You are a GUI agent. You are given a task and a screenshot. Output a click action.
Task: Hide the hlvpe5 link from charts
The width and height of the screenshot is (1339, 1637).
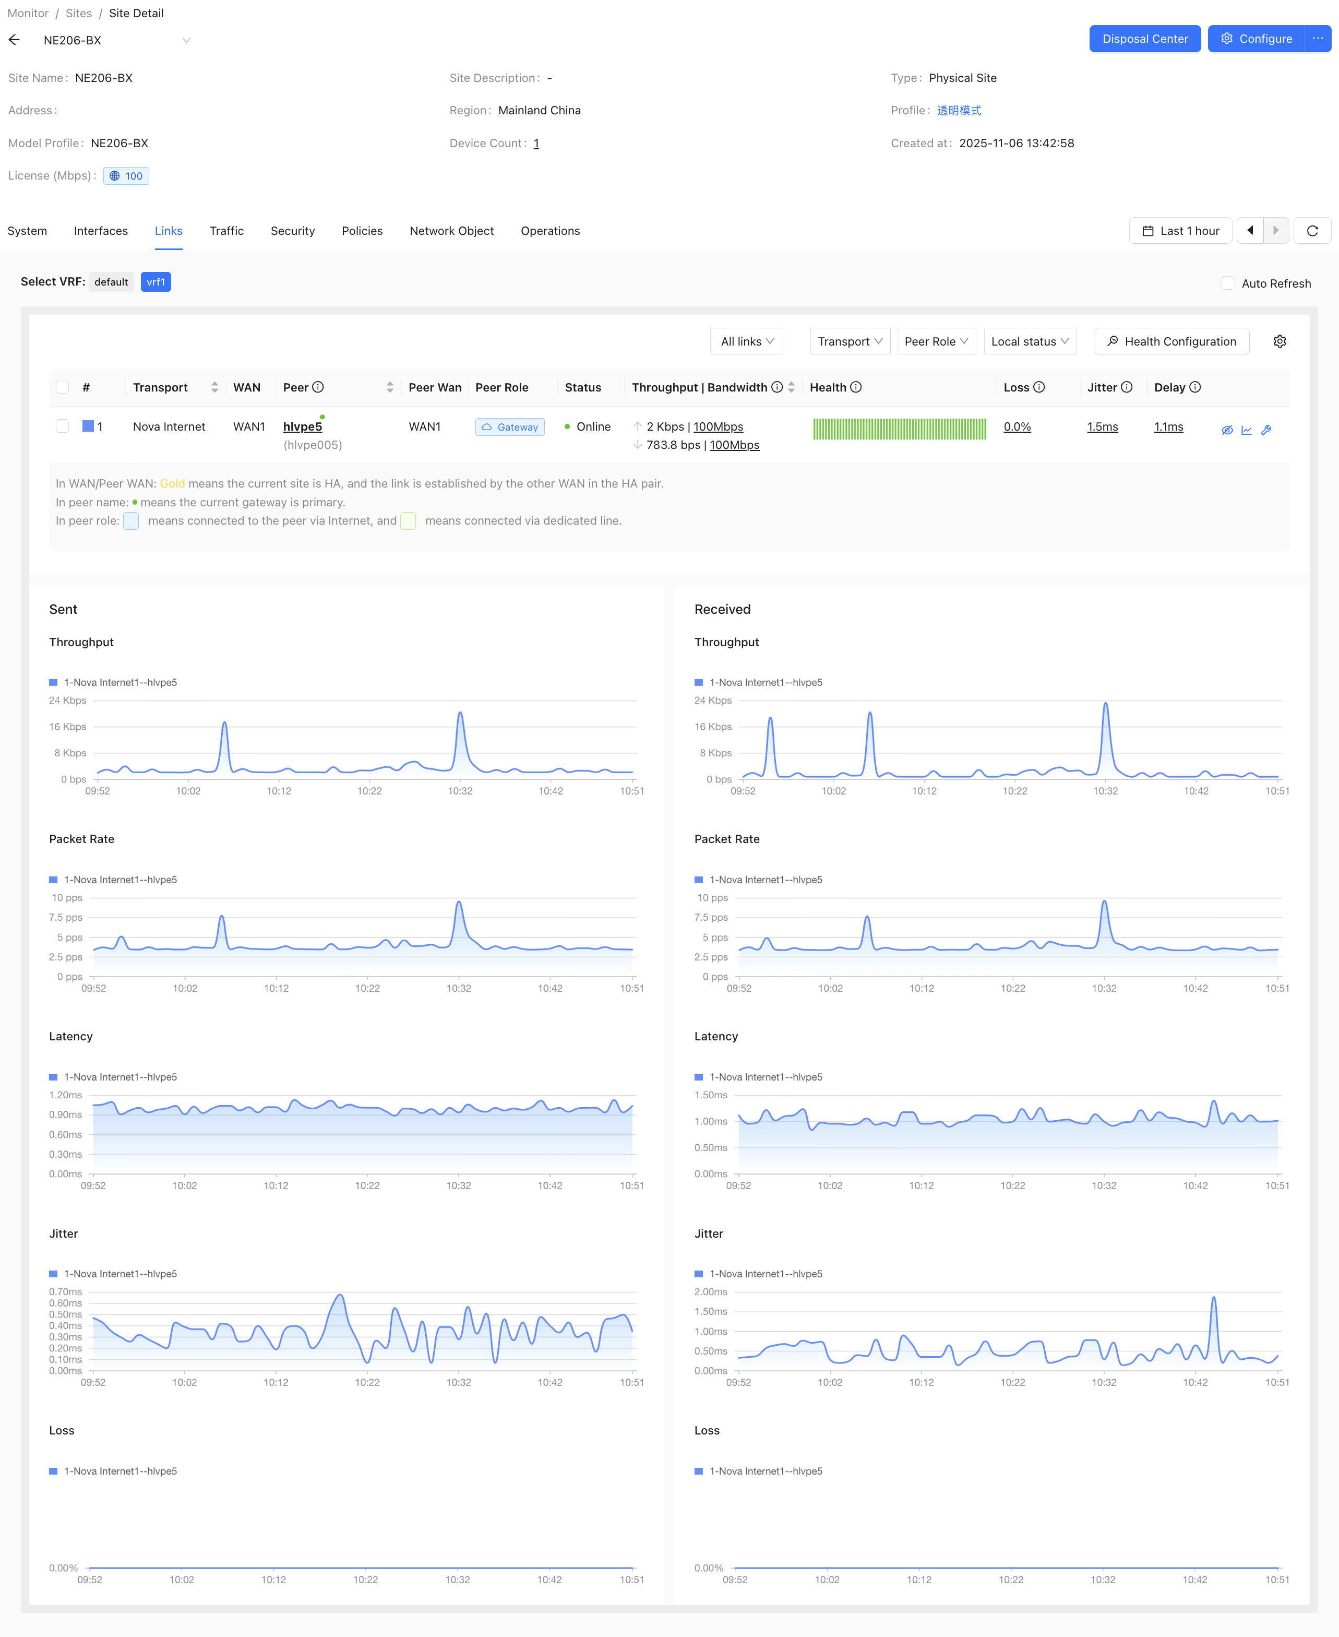coord(1227,431)
